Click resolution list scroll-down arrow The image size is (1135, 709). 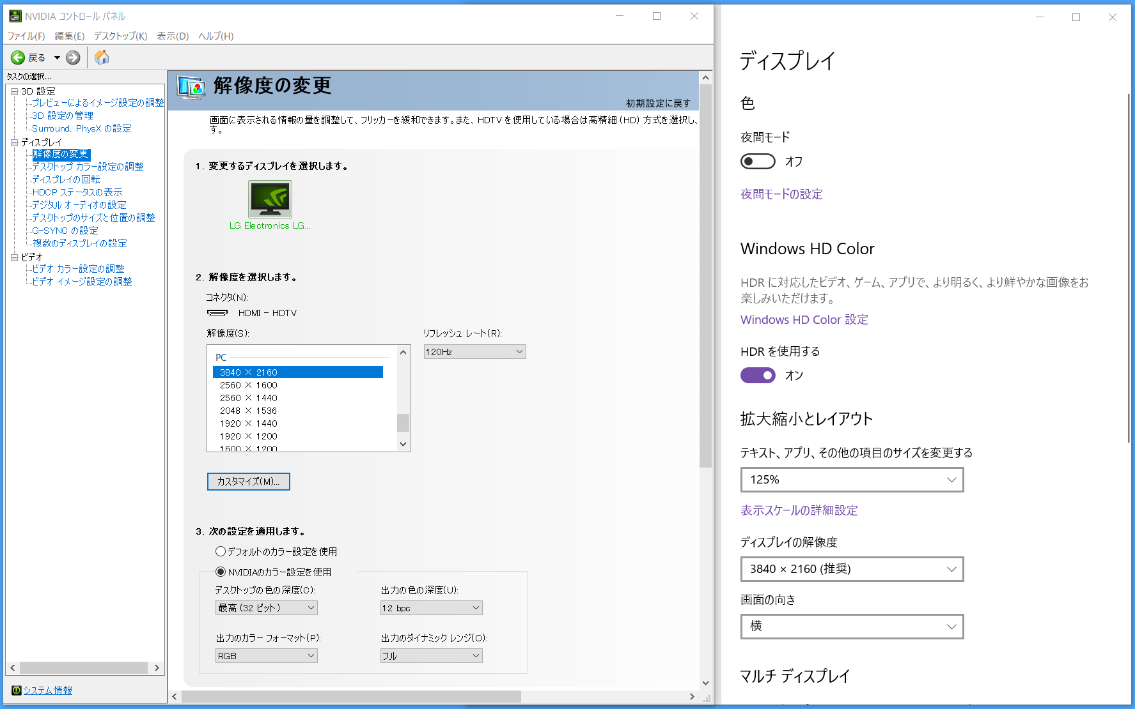click(x=403, y=444)
